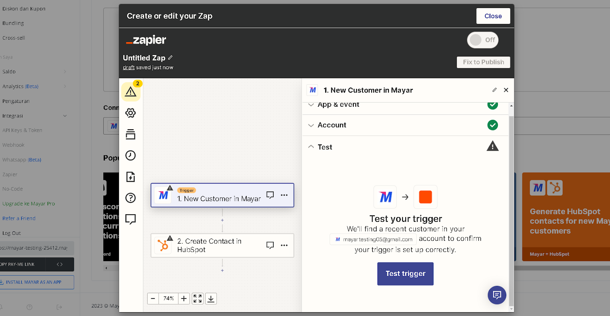The image size is (610, 316).
Task: Click the mayartesting05@gmail.com account chip
Action: 373,239
